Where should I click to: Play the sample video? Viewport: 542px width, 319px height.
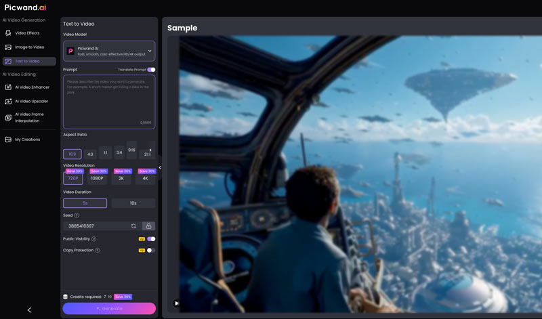click(176, 303)
